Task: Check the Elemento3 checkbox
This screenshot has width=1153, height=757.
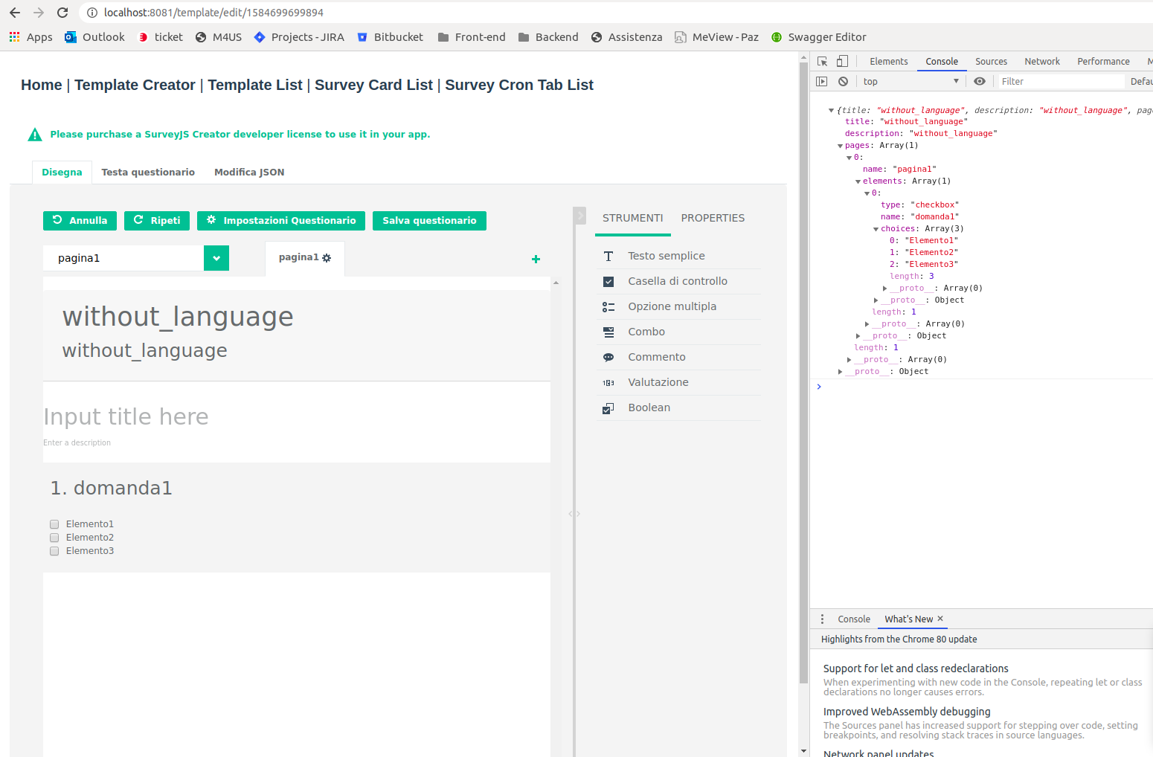Action: (54, 550)
